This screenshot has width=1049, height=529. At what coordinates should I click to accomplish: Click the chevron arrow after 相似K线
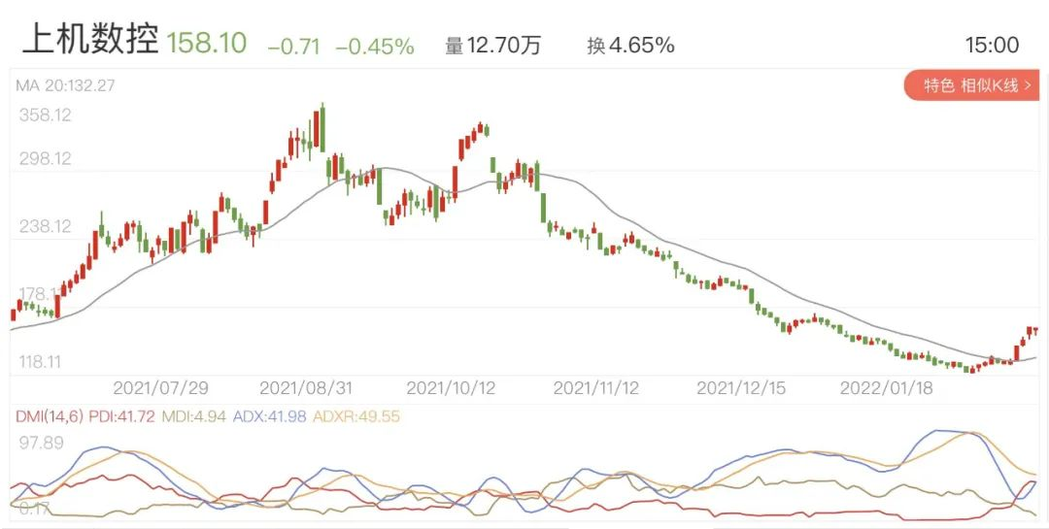(1027, 86)
